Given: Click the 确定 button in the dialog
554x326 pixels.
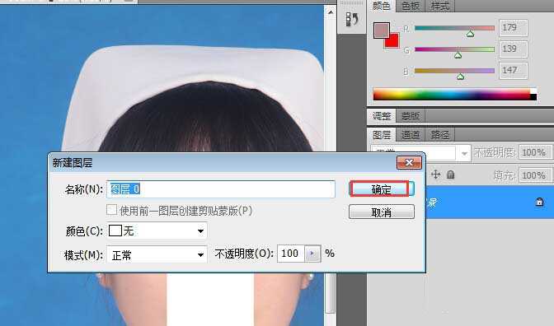Looking at the screenshot, I should [x=381, y=189].
